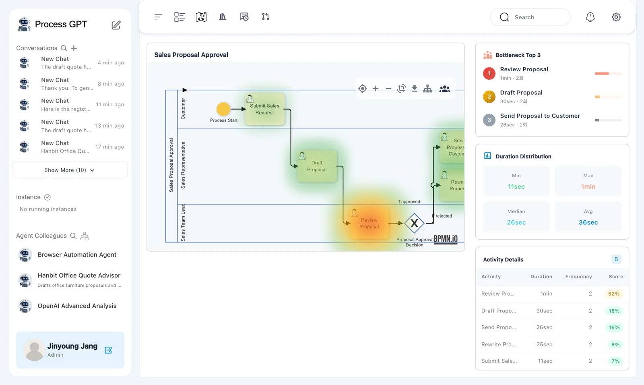Search agent colleagues with the magnifier icon

[73, 236]
